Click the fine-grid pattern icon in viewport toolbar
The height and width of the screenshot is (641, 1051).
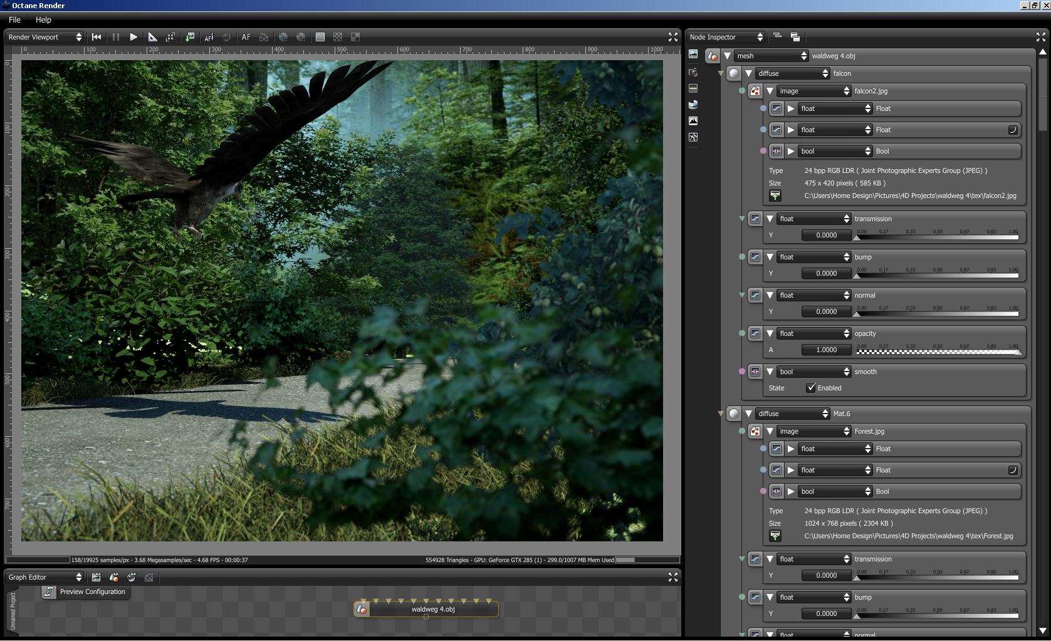pos(320,37)
